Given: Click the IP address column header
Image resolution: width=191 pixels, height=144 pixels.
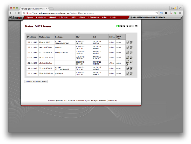Looking at the screenshot, I should (x=32, y=37).
